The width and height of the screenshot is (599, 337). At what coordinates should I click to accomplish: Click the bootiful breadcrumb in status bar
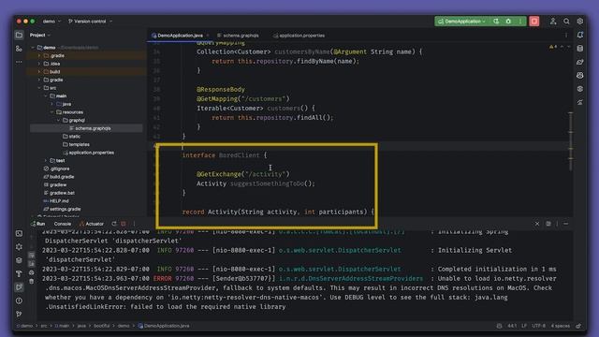(102, 326)
